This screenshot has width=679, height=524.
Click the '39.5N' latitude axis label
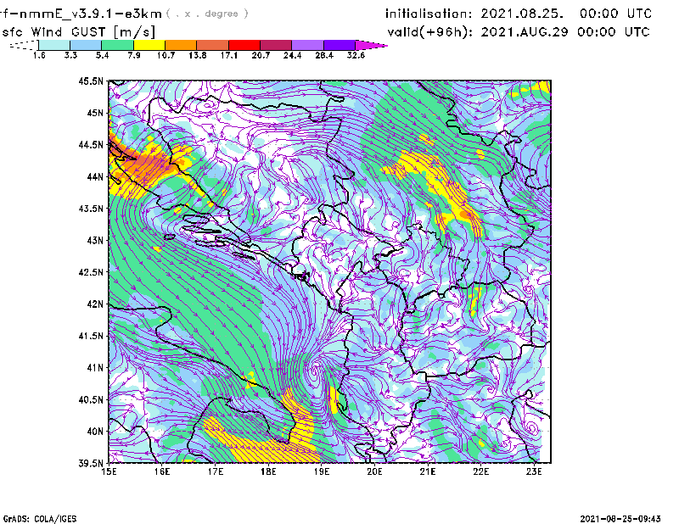[91, 463]
